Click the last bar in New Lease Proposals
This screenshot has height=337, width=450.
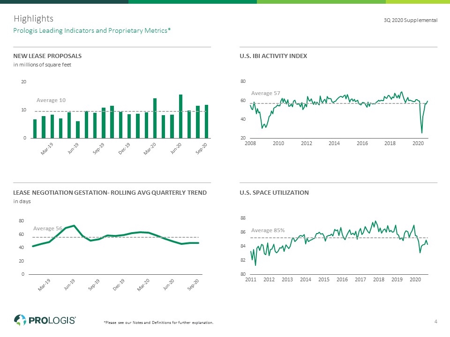pyautogui.click(x=206, y=122)
